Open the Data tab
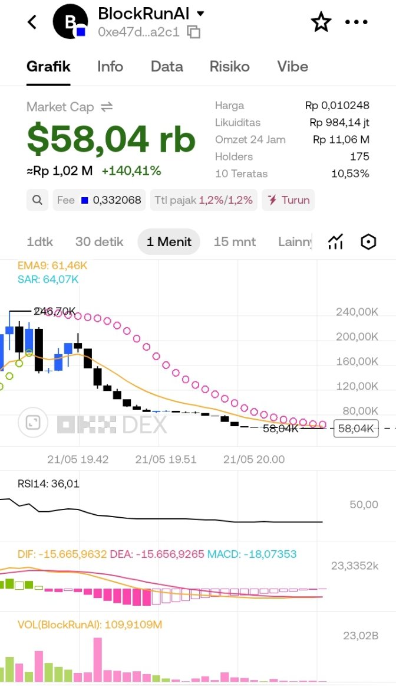 point(167,67)
